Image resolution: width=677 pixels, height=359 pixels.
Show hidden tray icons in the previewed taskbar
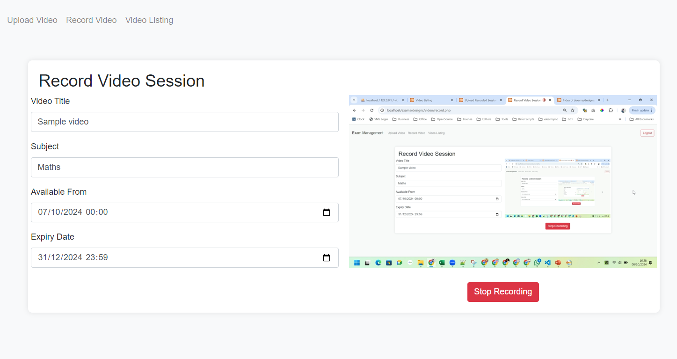click(x=598, y=263)
